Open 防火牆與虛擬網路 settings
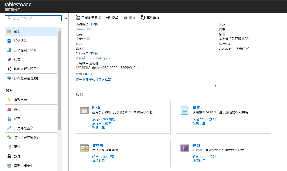 pyautogui.click(x=27, y=137)
